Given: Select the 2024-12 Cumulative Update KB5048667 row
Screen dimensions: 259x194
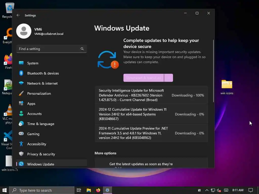Looking at the screenshot, I should point(151,114).
